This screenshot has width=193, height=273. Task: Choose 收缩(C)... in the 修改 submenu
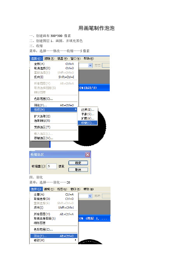88,123
